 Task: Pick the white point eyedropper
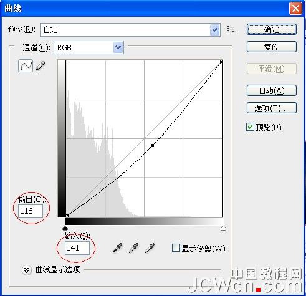150,248
